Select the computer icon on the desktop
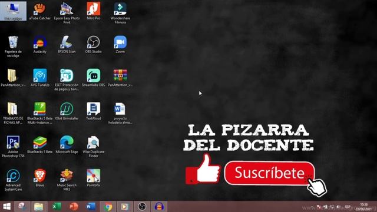 pos(13,11)
